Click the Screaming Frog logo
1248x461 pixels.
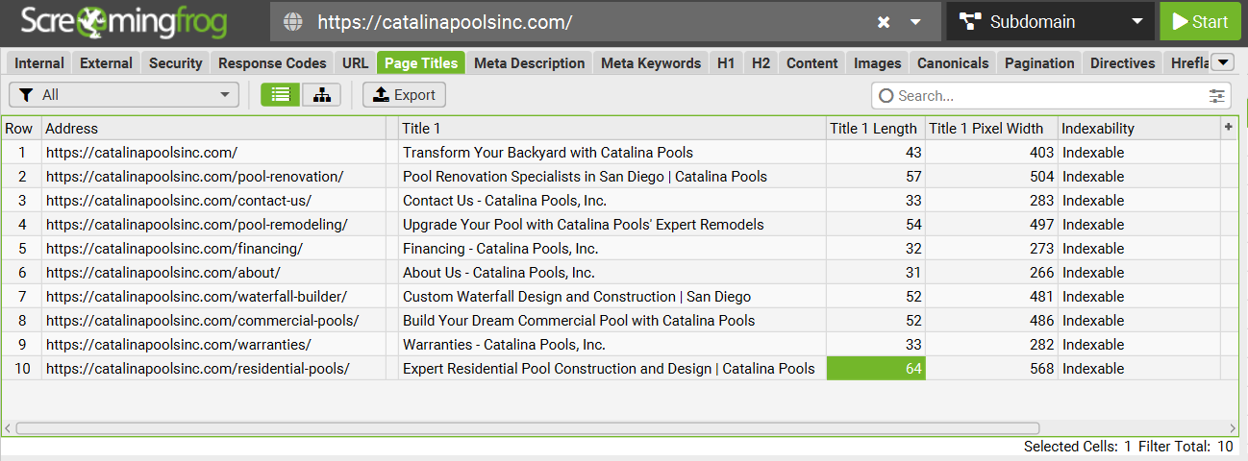[x=125, y=21]
